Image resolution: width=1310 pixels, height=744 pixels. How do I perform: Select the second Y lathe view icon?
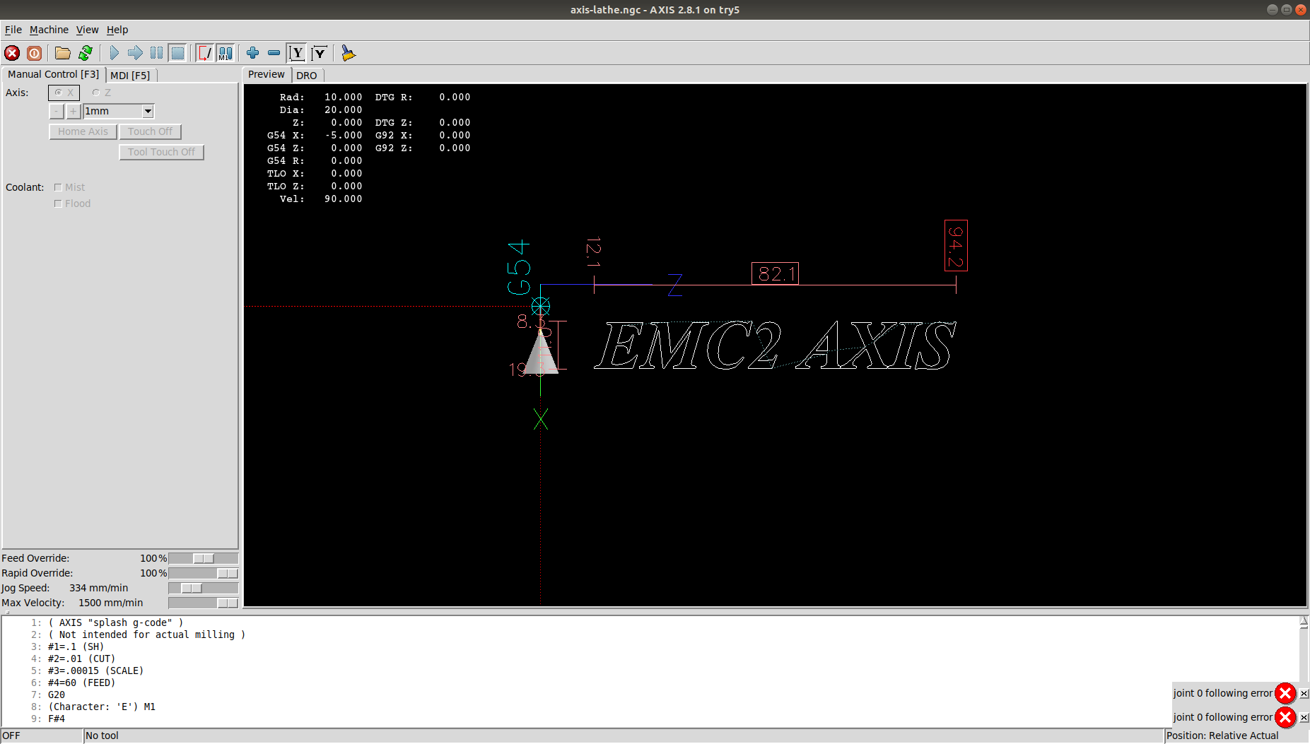coord(320,53)
